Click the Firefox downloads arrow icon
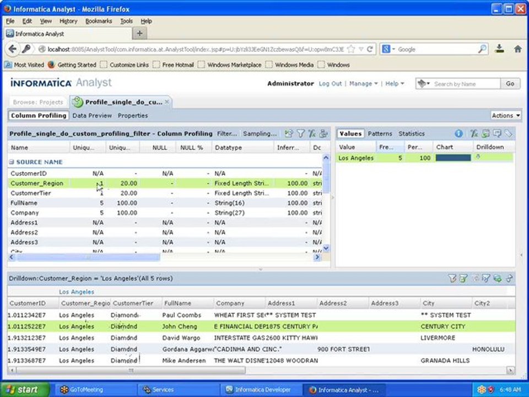 (499, 49)
